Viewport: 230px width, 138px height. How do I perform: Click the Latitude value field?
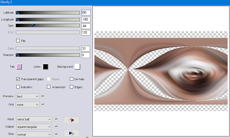pyautogui.click(x=86, y=13)
